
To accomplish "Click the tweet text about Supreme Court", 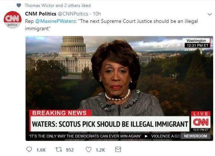I will click(x=112, y=25).
